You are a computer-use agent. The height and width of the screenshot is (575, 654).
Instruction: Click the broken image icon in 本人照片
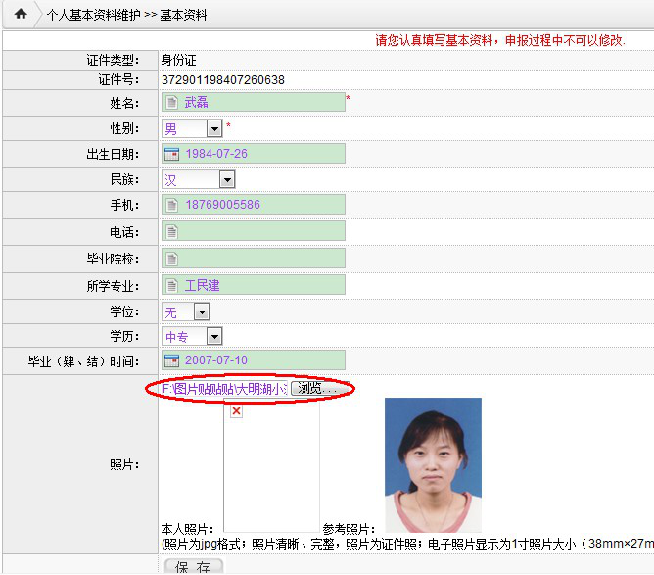[236, 411]
